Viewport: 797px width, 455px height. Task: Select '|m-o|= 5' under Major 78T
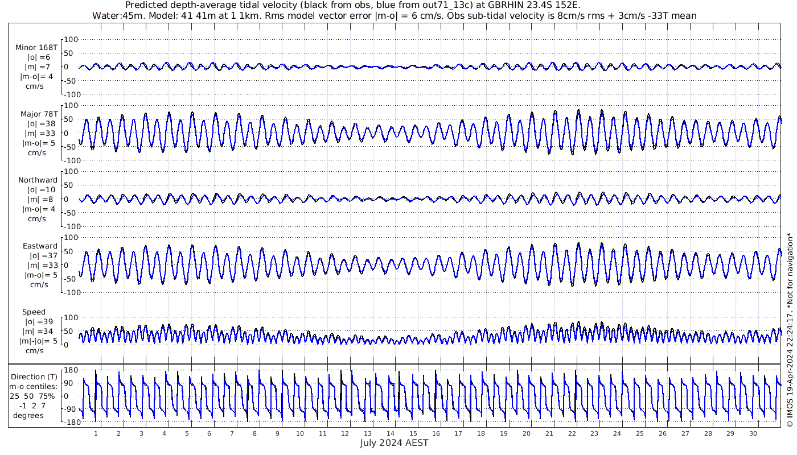click(38, 143)
